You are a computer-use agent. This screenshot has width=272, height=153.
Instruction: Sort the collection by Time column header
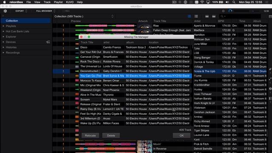tap(242, 21)
